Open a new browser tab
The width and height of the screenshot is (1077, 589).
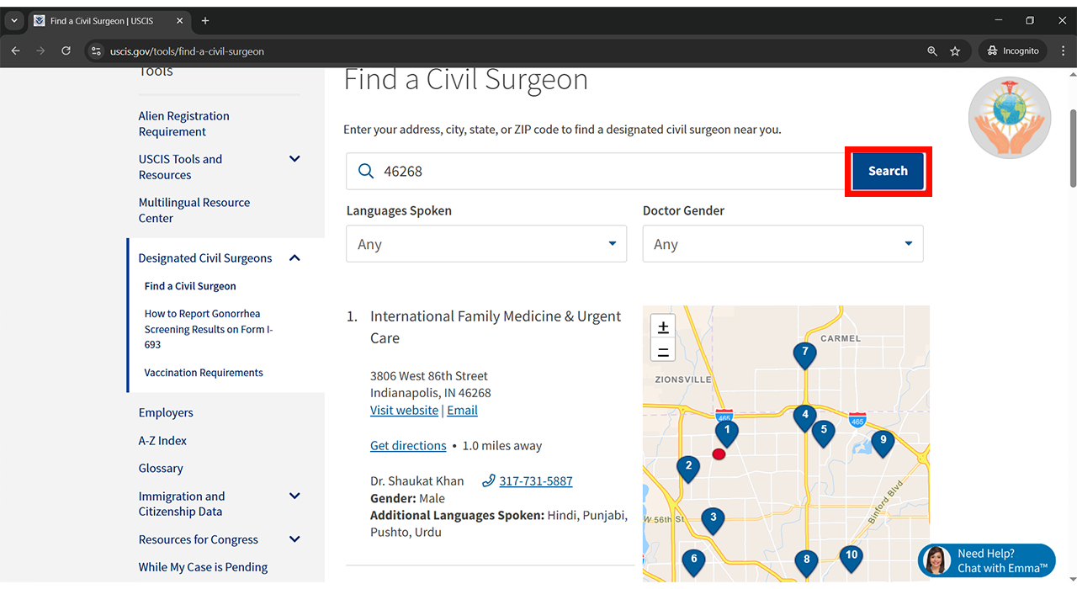pyautogui.click(x=205, y=21)
